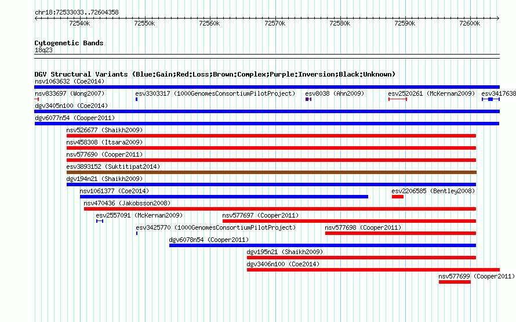516x322 pixels.
Task: Select the blue esv2557091 gain bracket glyph
Action: 100,221
